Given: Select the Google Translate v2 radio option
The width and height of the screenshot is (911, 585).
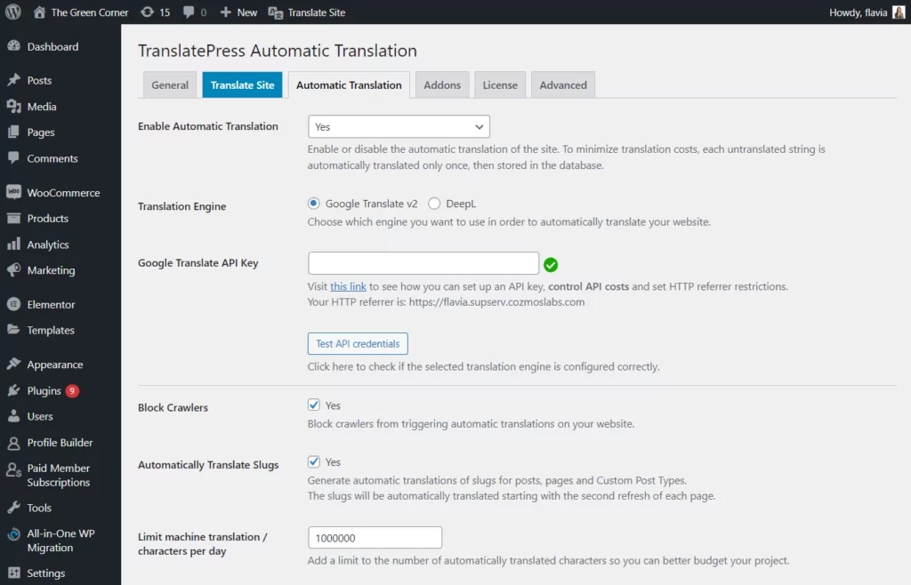Looking at the screenshot, I should click(313, 203).
